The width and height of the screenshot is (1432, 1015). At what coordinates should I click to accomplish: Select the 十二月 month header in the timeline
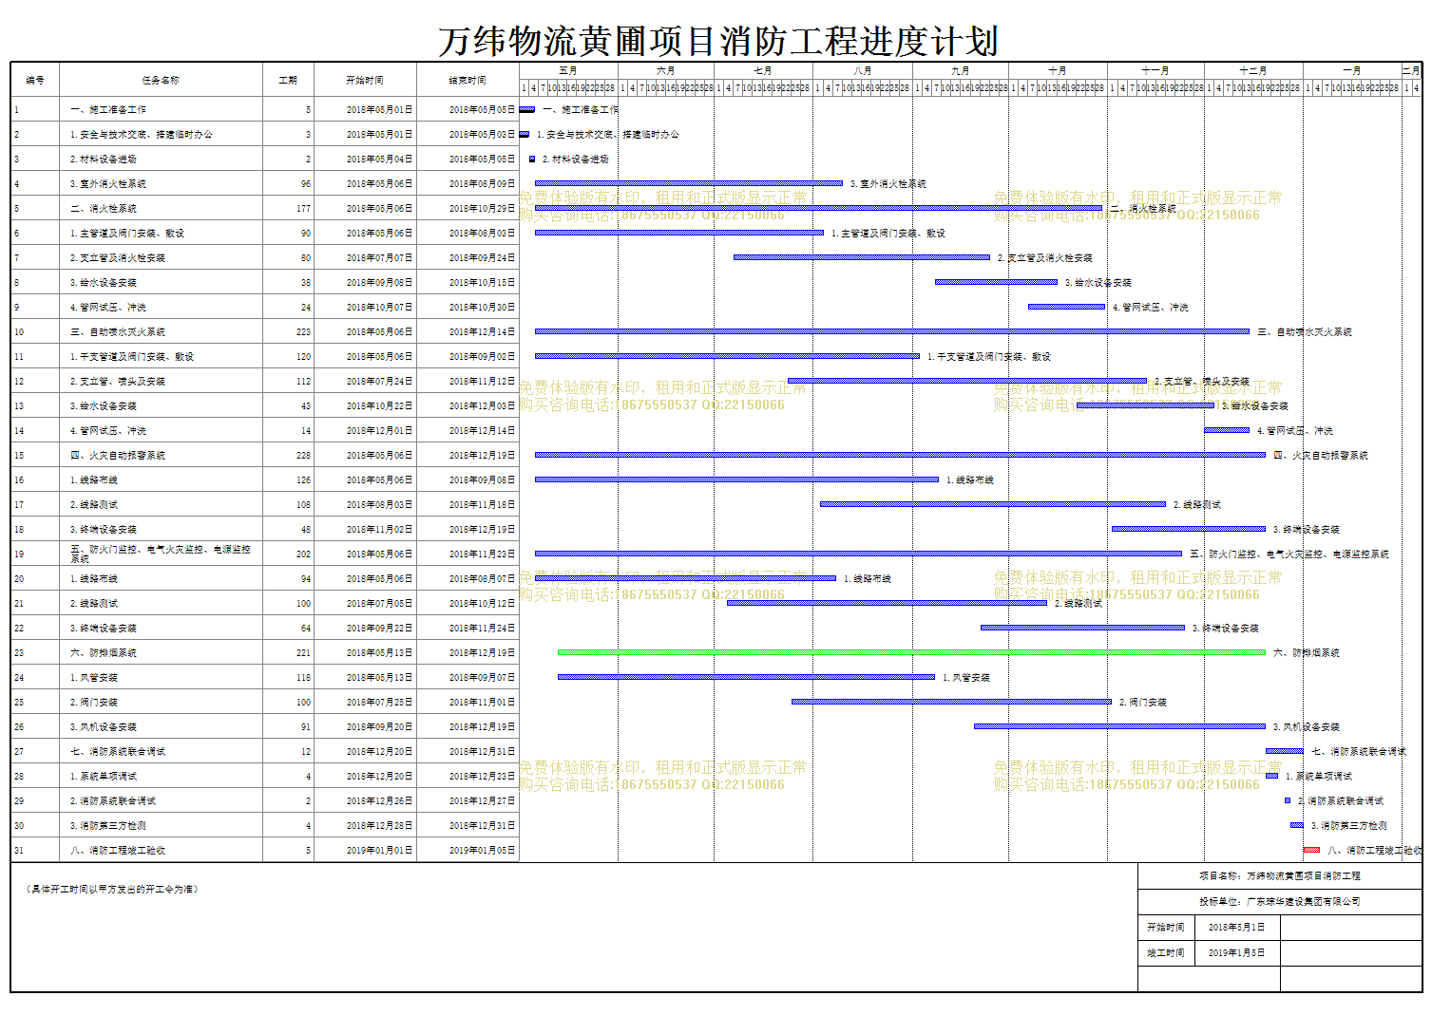[1253, 71]
